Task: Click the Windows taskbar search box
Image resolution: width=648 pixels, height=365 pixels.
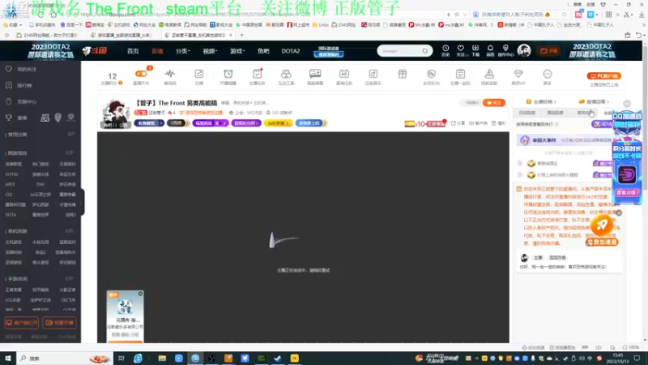Action: [64, 359]
